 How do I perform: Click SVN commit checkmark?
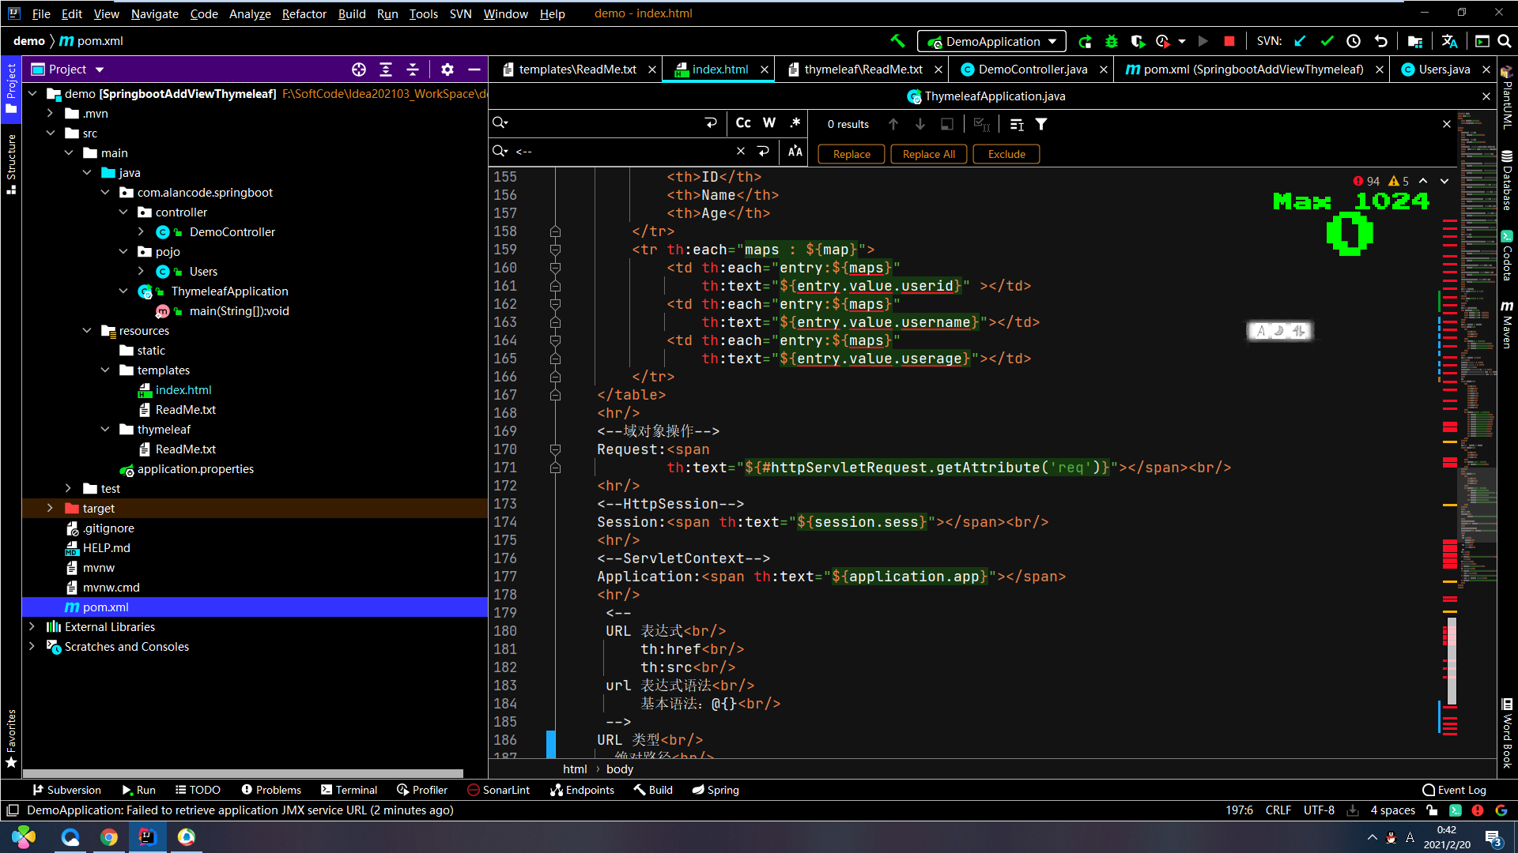point(1327,41)
